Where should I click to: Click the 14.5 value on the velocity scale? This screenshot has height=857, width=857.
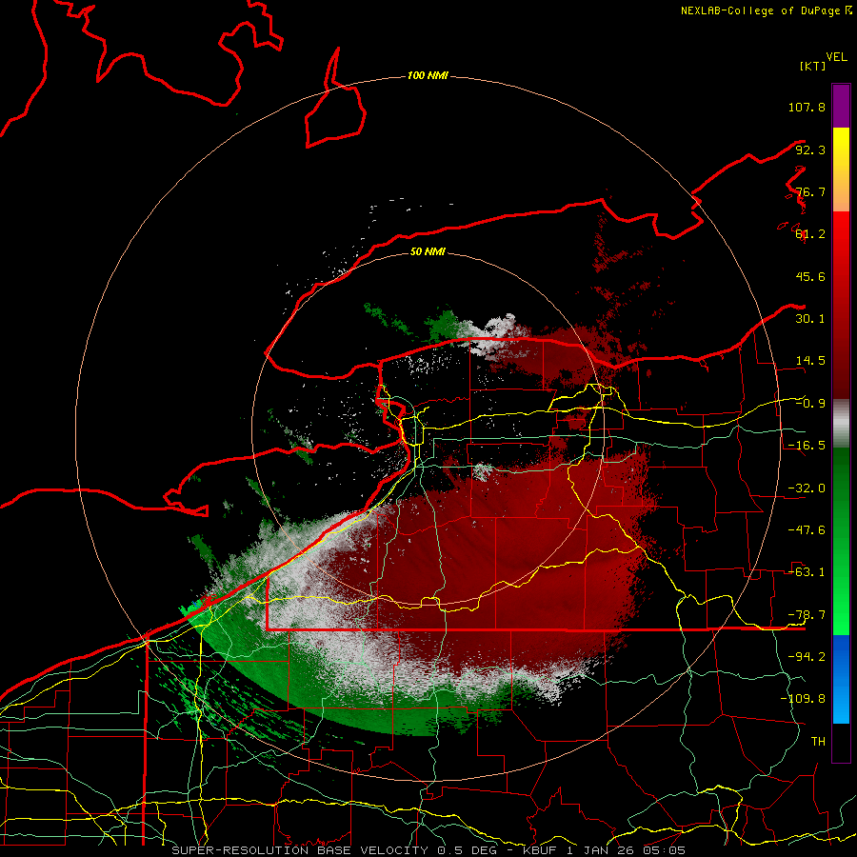pyautogui.click(x=810, y=361)
